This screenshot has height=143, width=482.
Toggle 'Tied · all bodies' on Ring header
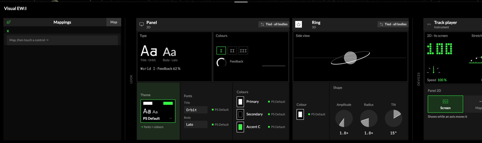393,24
